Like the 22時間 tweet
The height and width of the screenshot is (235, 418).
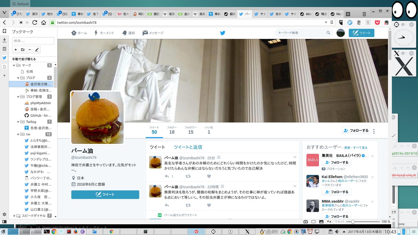click(209, 205)
